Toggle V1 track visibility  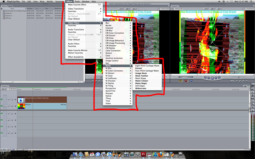(2, 106)
